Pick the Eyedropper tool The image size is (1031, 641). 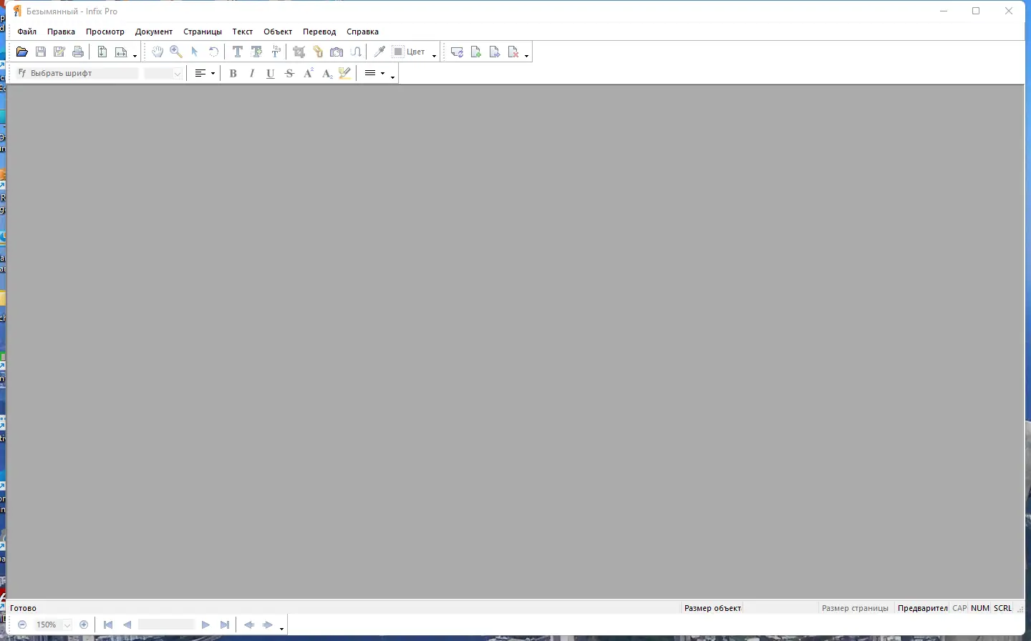379,52
